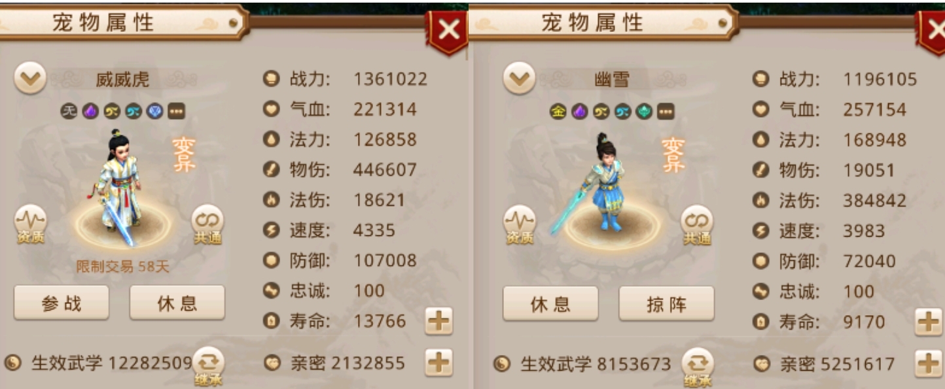
Task: Open 资质 aptitude icon for 威威虎
Action: point(30,224)
